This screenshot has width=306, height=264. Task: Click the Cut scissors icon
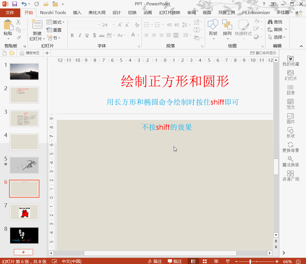pos(18,22)
